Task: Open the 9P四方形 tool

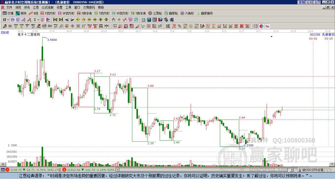Action: pyautogui.click(x=66, y=13)
